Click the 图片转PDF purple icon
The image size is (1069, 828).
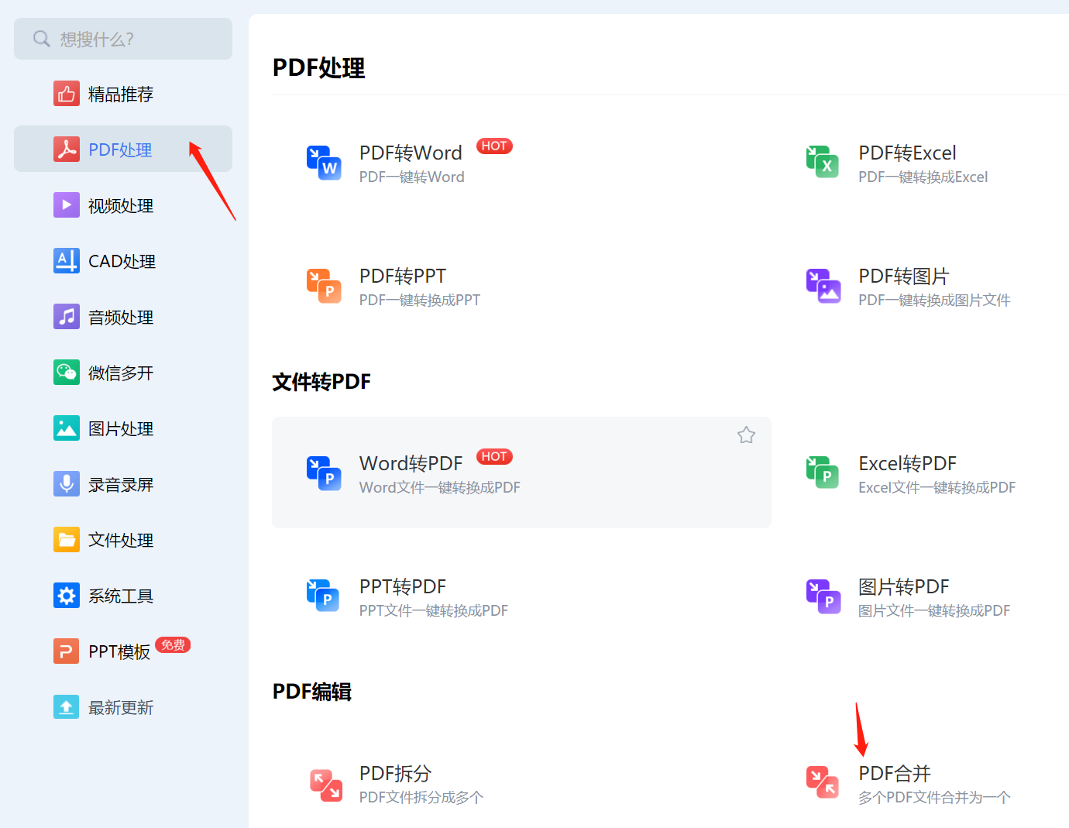point(823,596)
